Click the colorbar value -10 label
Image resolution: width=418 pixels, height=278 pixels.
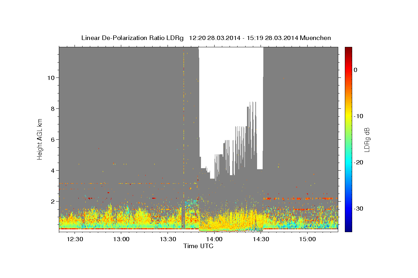pyautogui.click(x=358, y=116)
